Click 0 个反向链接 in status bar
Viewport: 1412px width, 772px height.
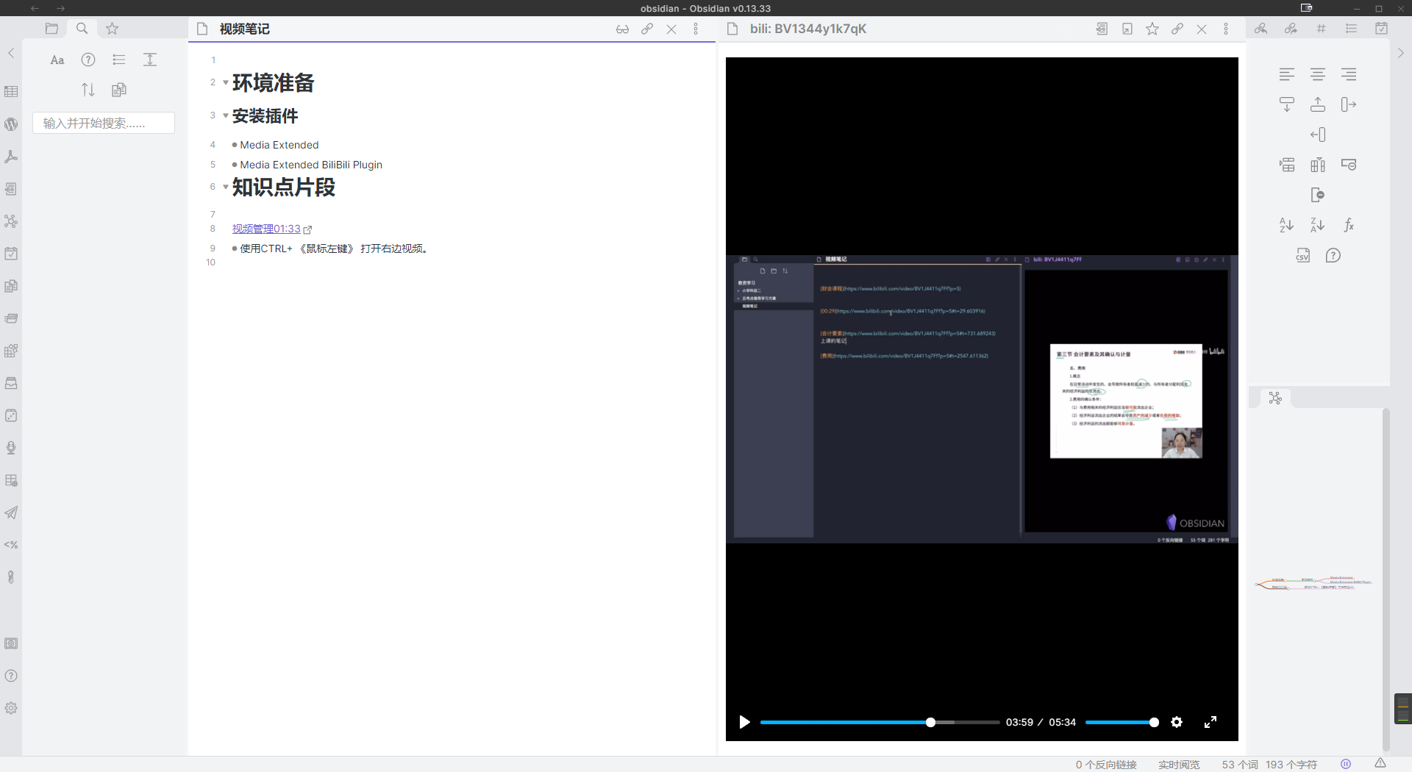pyautogui.click(x=1106, y=765)
